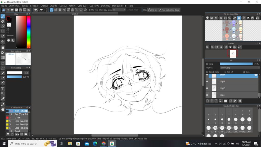
Task: Select the Text tool
Action: (3, 89)
